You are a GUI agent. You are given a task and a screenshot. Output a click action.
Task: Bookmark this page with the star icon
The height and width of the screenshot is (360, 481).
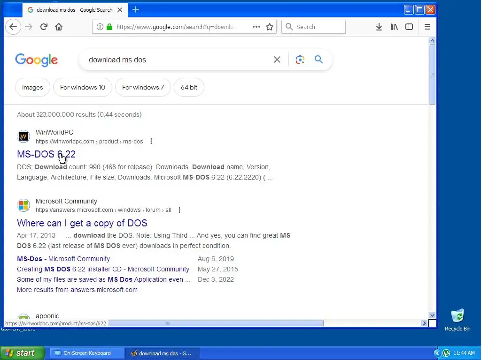point(270,27)
